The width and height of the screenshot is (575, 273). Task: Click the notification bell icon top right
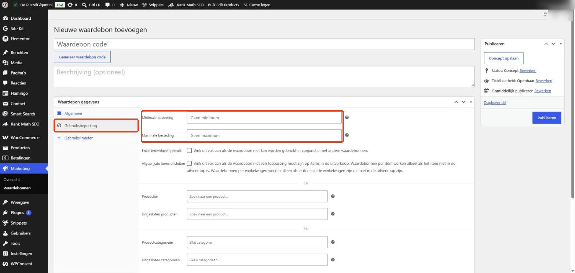[545, 14]
